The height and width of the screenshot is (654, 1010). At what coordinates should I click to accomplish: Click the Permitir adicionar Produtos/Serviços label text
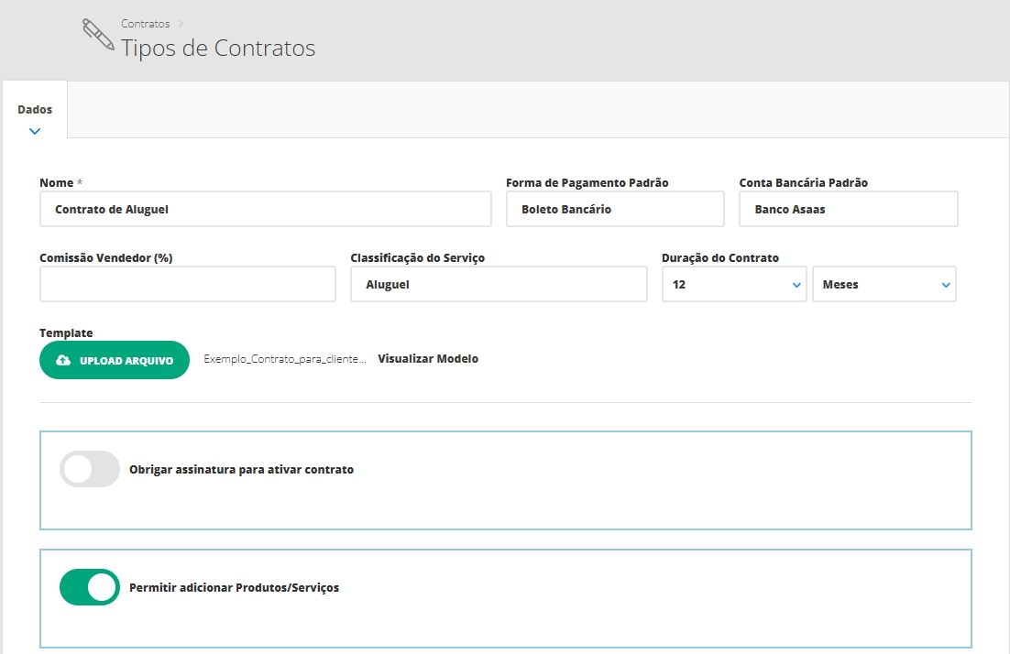pyautogui.click(x=235, y=587)
